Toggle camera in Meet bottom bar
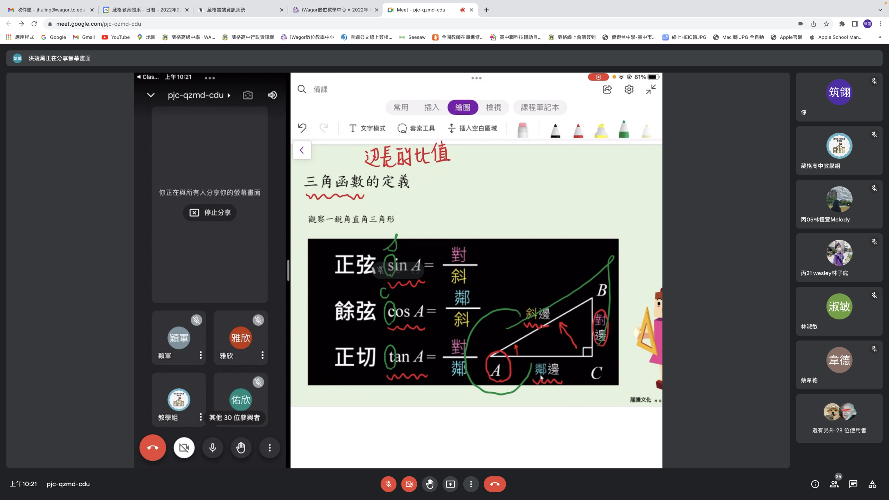The width and height of the screenshot is (889, 500). click(x=409, y=484)
